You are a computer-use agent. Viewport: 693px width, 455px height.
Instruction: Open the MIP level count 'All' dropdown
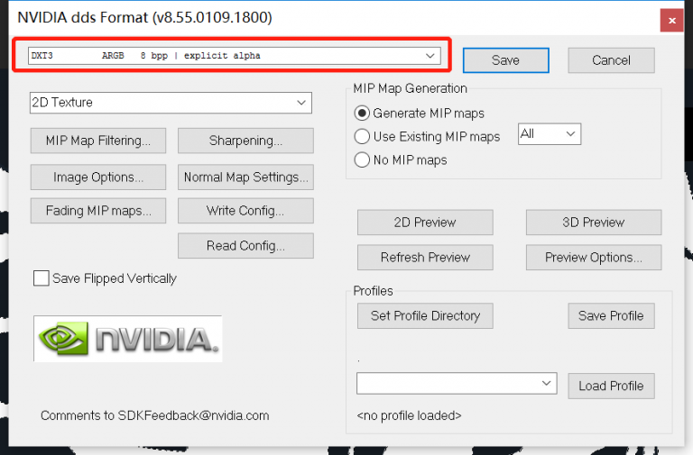point(550,133)
